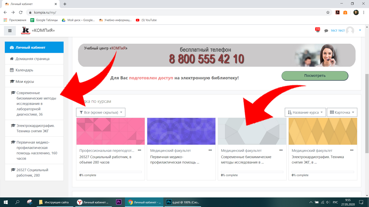Open Календарь in sidebar
369x207 pixels.
pos(34,70)
